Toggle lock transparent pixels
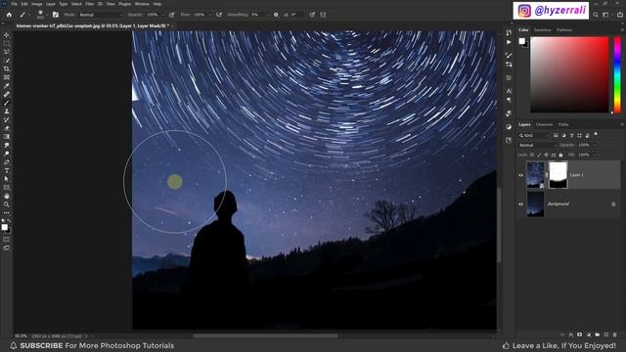626x352 pixels. pos(532,154)
